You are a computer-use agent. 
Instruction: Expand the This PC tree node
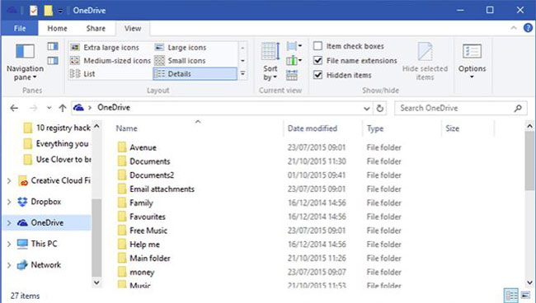9,244
